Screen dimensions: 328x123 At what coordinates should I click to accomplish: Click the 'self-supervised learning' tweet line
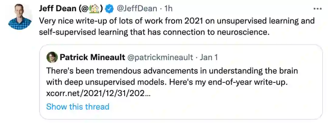154,32
